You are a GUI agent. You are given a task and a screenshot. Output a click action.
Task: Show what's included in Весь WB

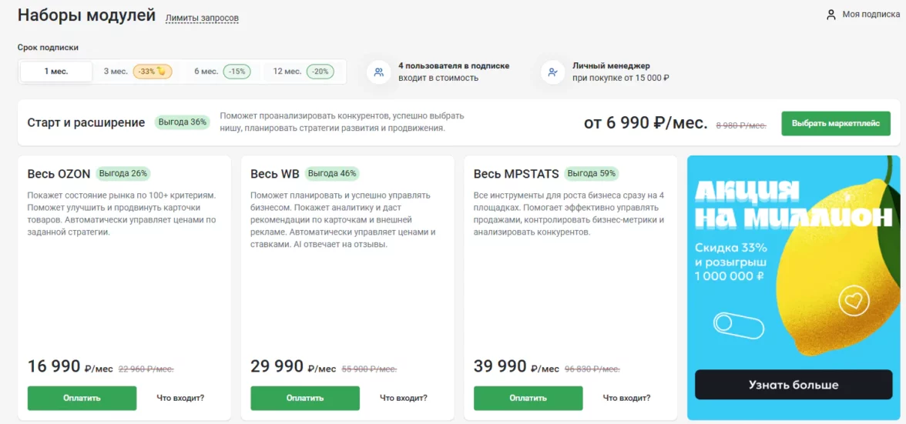click(404, 398)
